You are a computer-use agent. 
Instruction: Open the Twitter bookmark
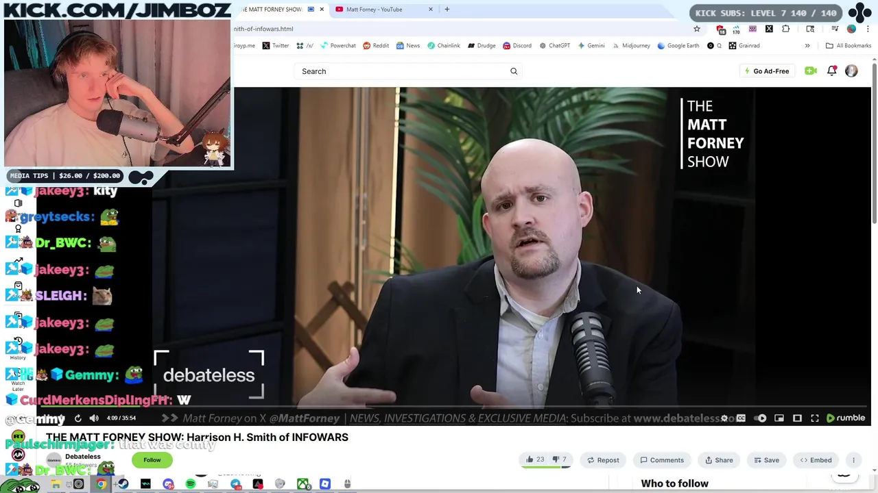click(x=276, y=46)
